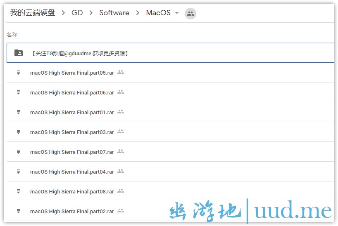Click the shared folder icon in the first row

coord(19,53)
